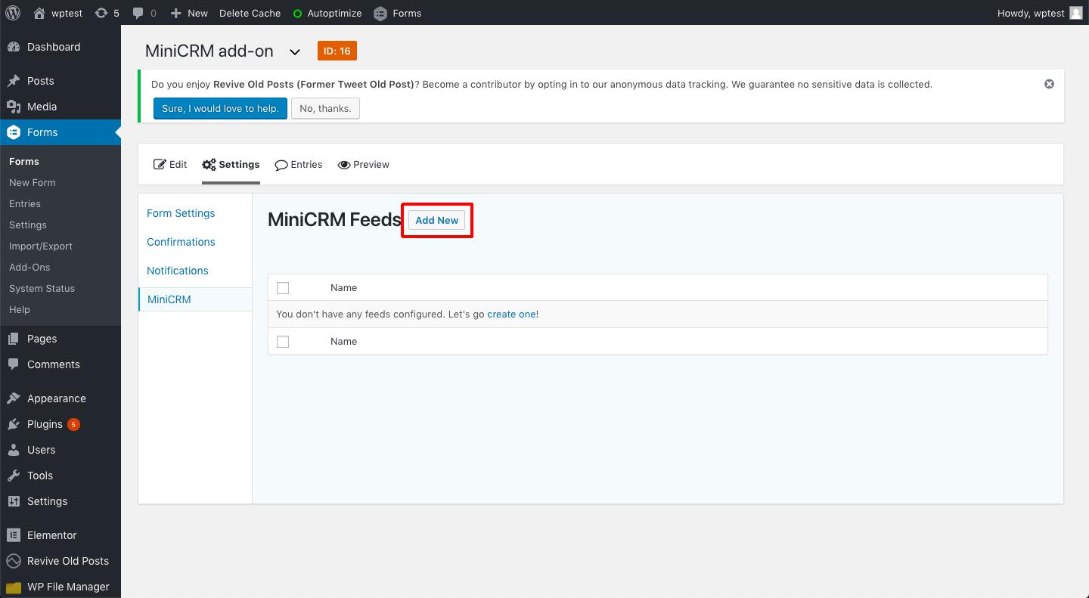Image resolution: width=1089 pixels, height=598 pixels.
Task: Click Add New feed button
Action: pyautogui.click(x=437, y=220)
